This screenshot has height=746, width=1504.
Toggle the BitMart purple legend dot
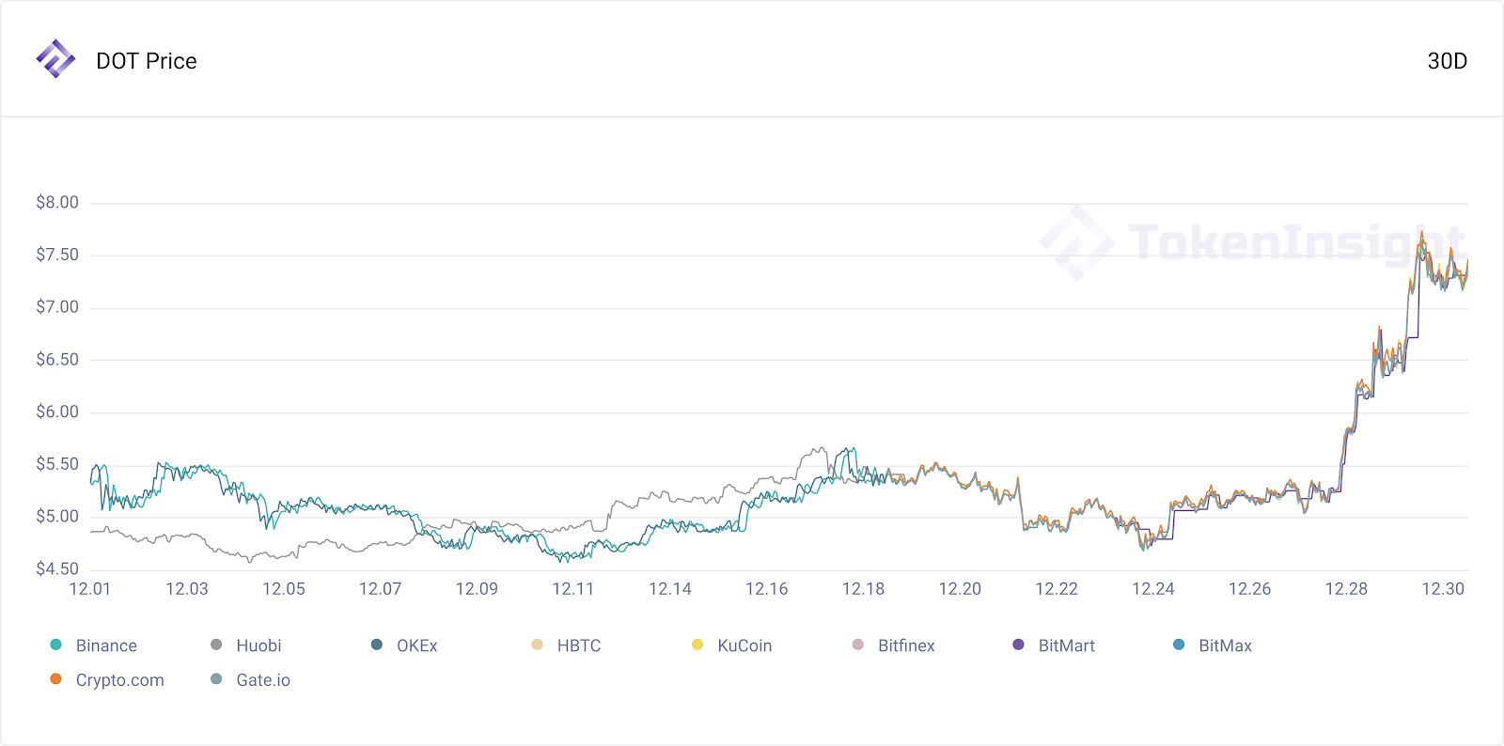[x=1018, y=645]
